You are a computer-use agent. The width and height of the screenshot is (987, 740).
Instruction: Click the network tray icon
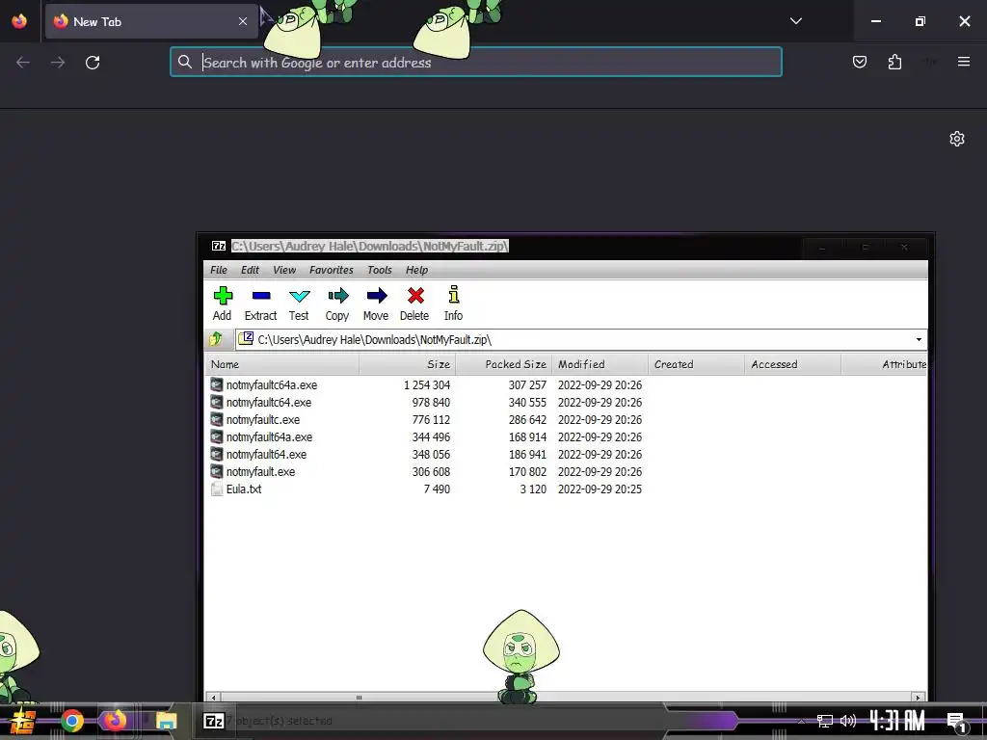pos(825,721)
